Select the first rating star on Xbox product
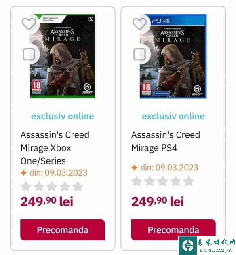 point(26,186)
